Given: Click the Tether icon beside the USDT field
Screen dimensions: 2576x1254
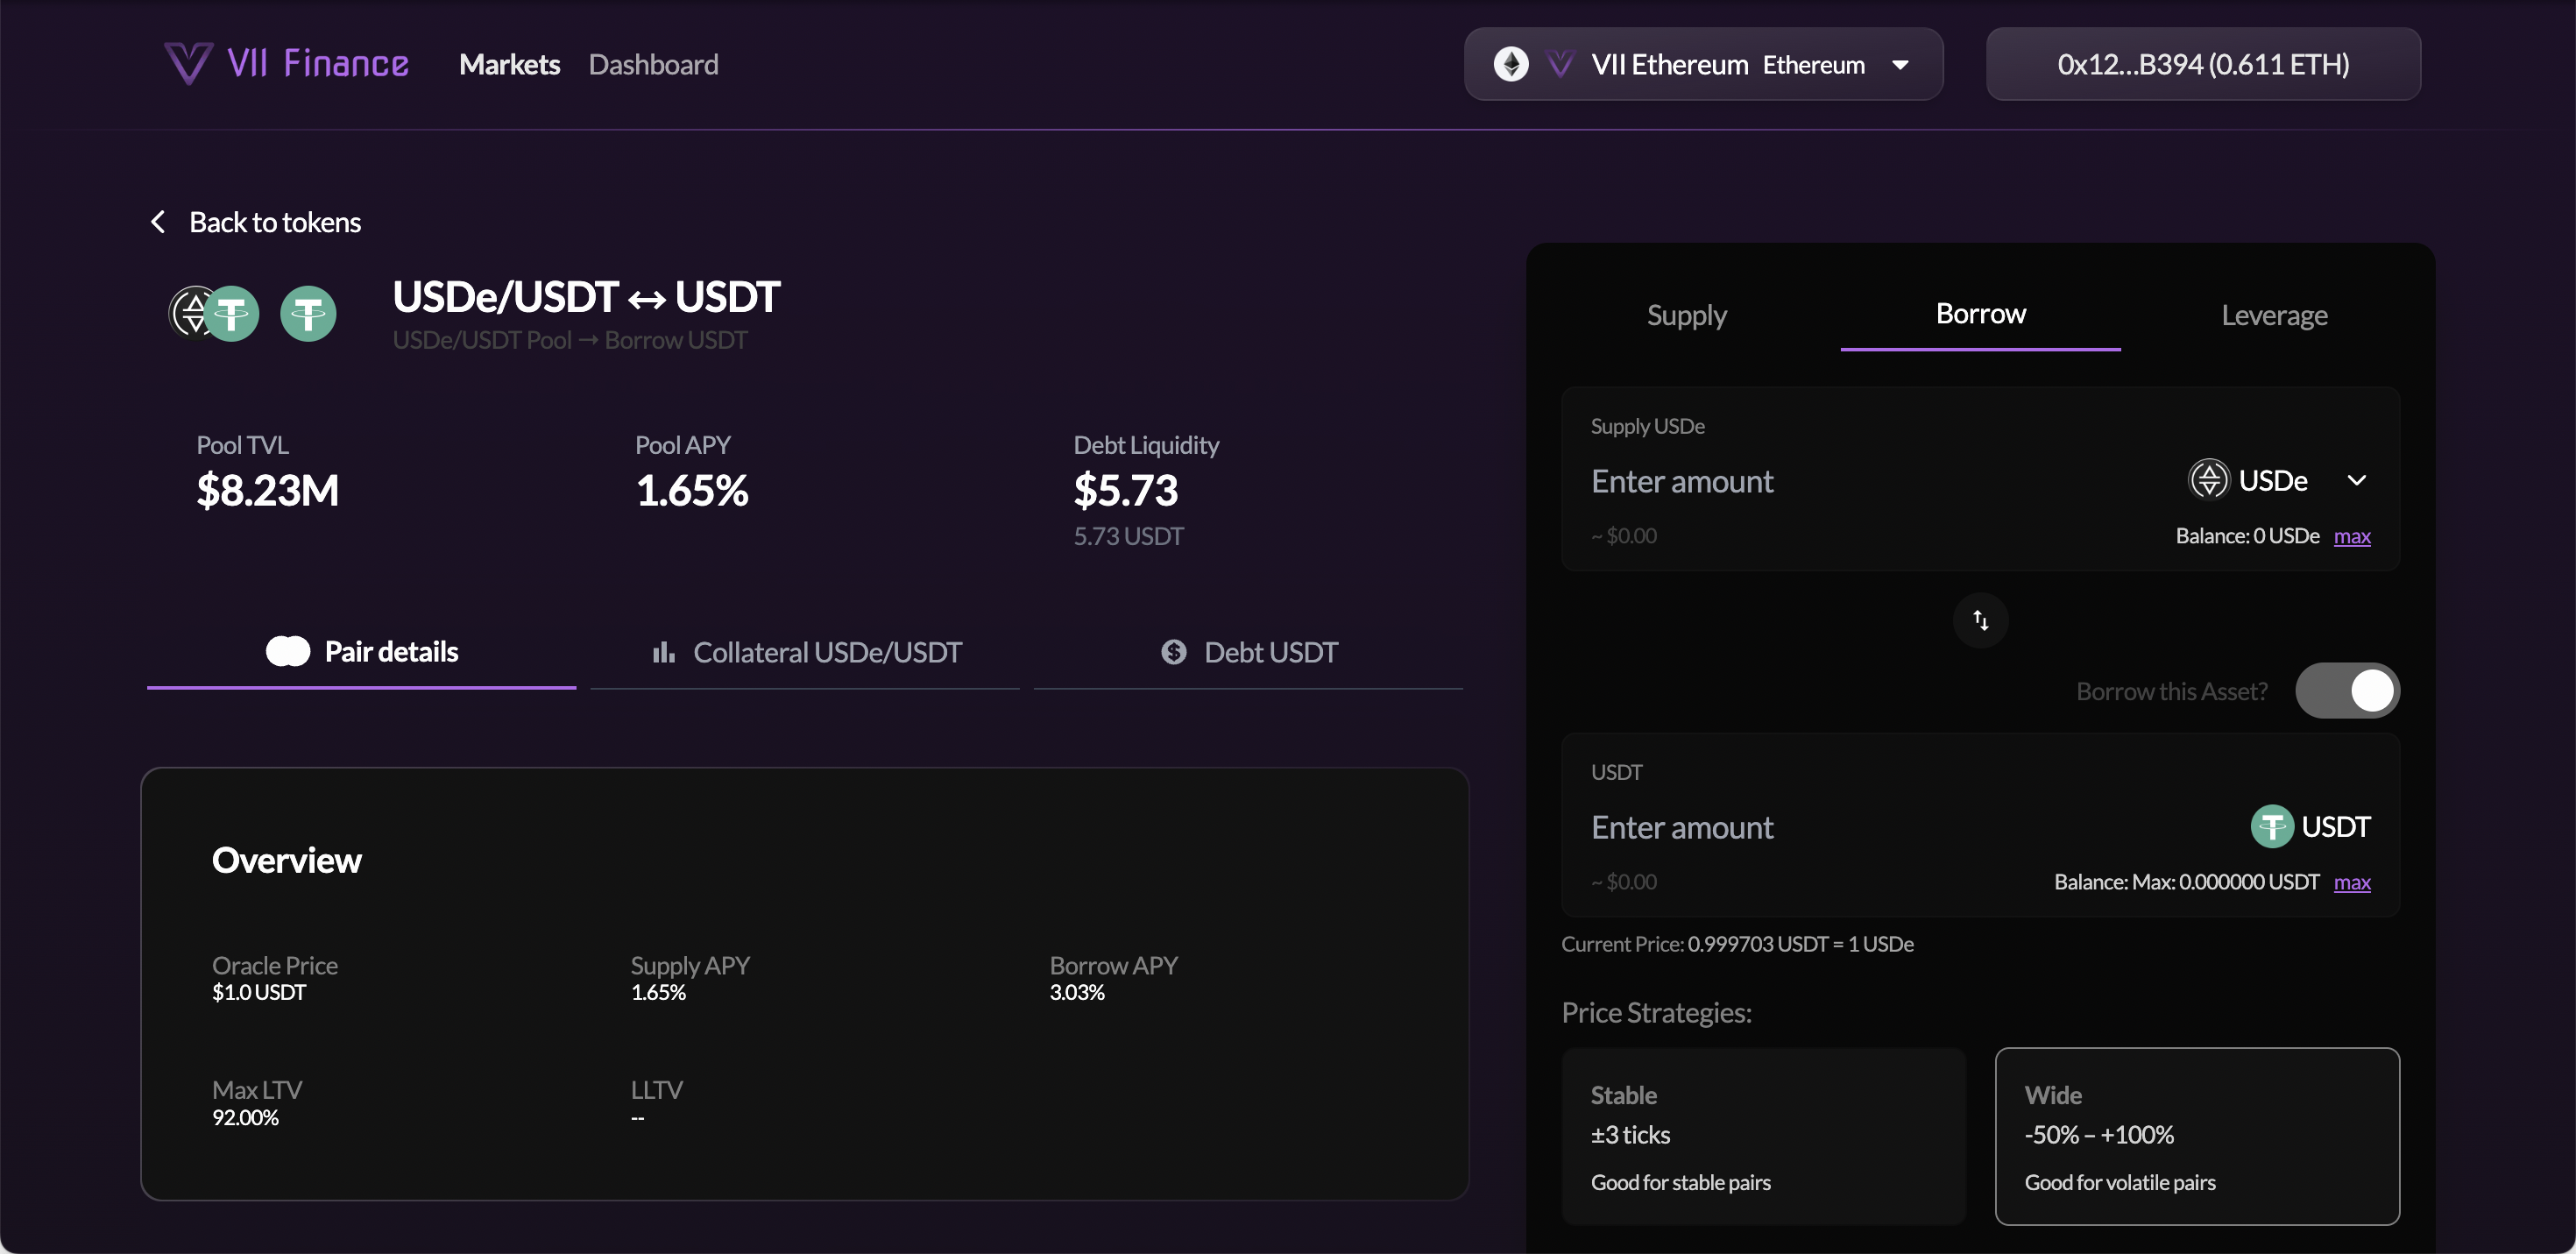Looking at the screenshot, I should click(2273, 826).
